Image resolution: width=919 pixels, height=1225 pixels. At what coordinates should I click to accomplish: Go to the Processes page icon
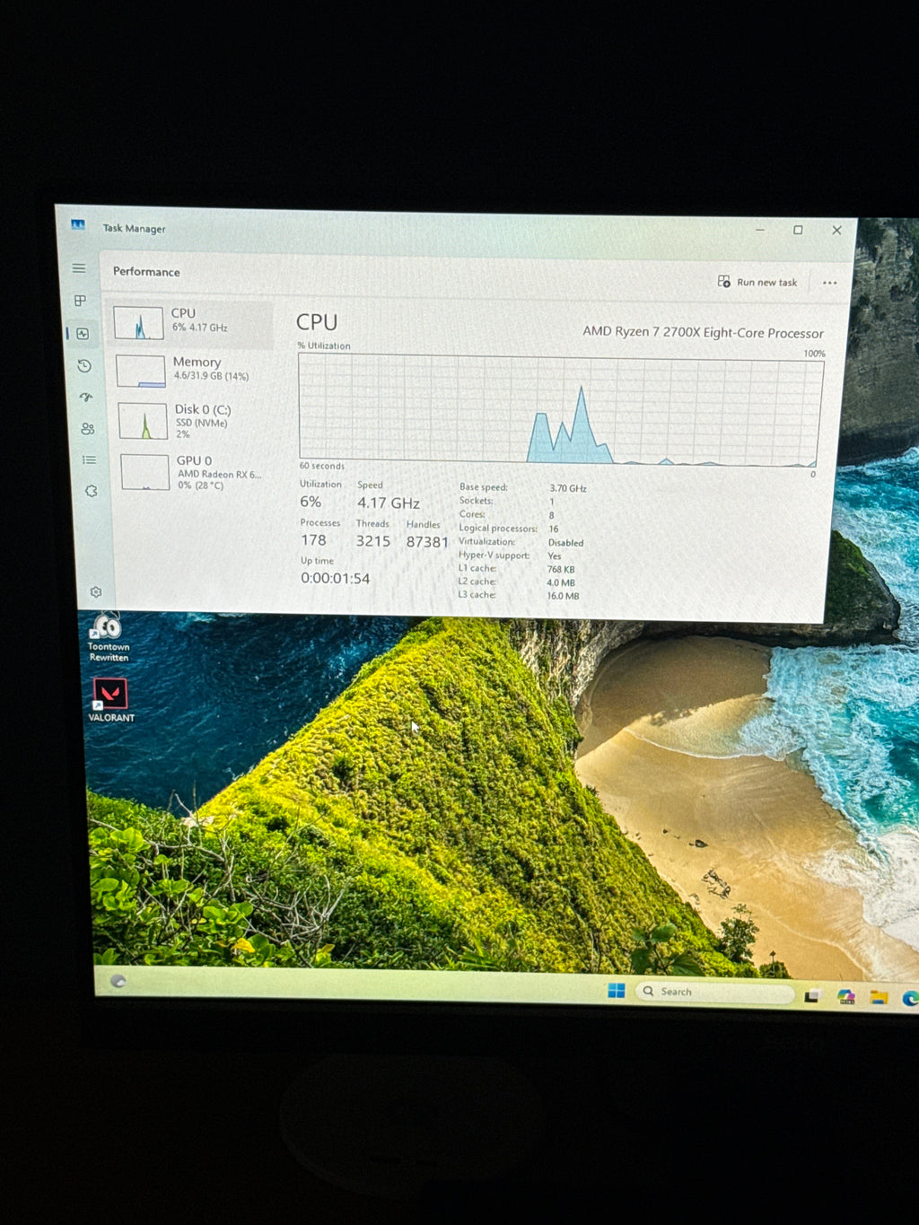pos(80,301)
